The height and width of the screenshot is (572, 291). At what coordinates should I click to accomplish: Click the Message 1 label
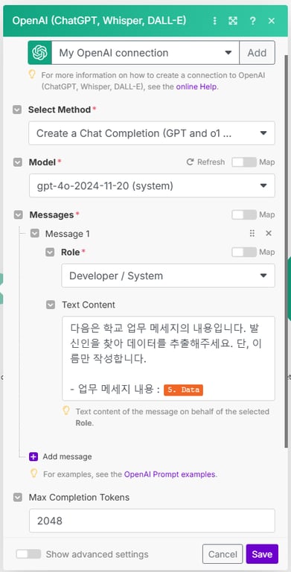tap(68, 233)
